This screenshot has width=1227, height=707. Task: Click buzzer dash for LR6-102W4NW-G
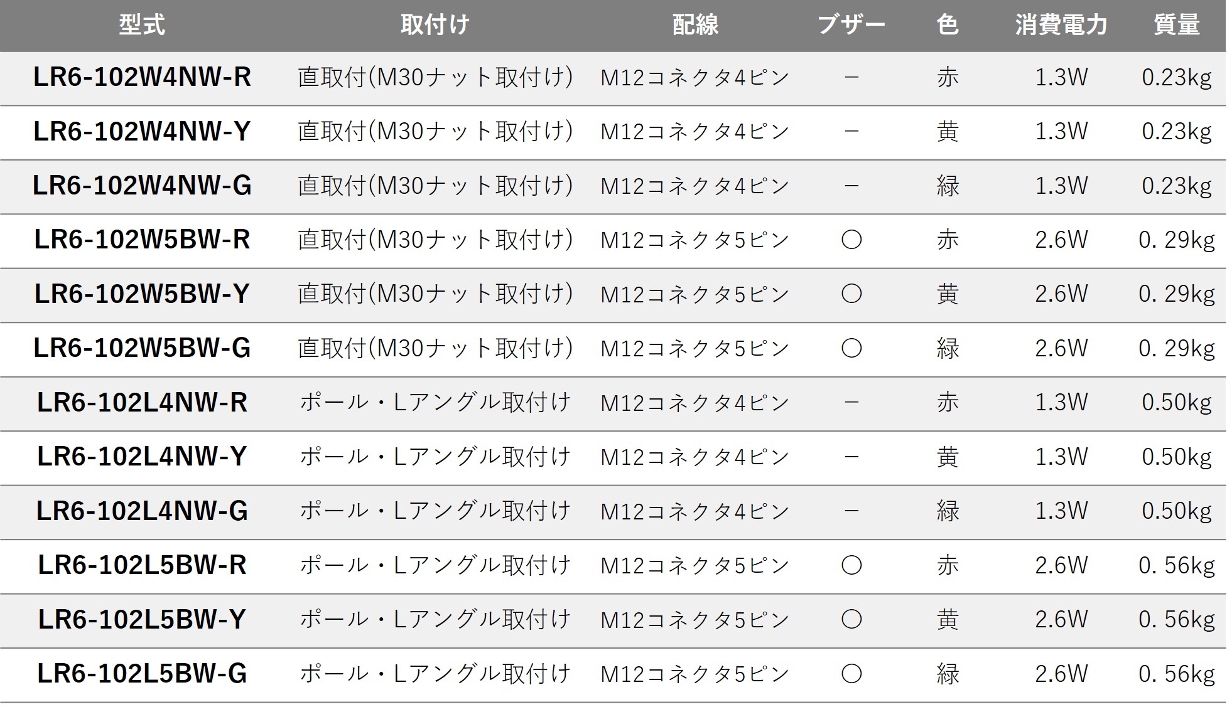coord(851,186)
